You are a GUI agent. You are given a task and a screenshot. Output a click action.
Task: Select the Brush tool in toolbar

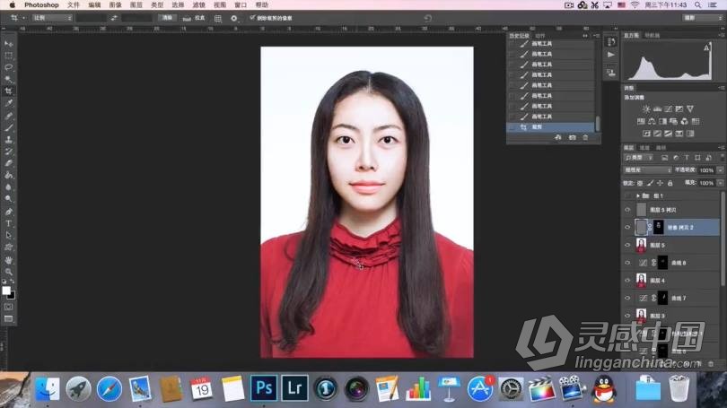point(9,127)
